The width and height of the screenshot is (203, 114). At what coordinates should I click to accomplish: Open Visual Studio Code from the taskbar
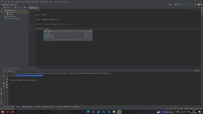[x=109, y=112]
